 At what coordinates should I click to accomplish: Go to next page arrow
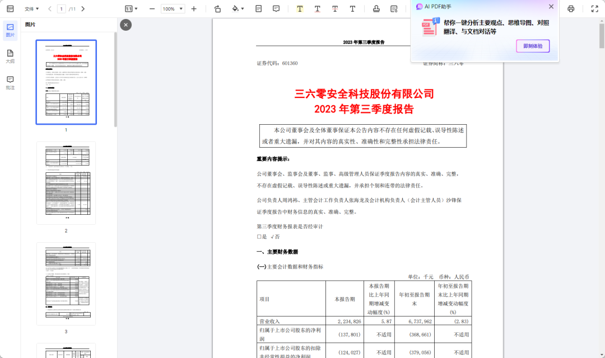[83, 9]
